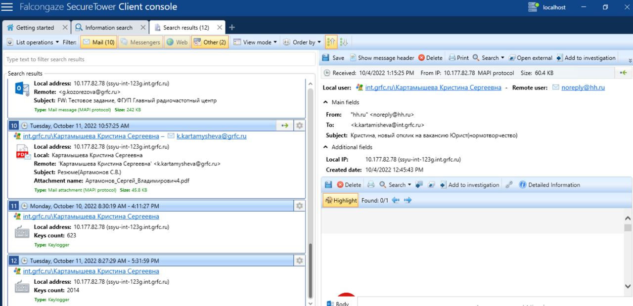Open the View mode dropdown
The height and width of the screenshot is (306, 633).
click(x=255, y=42)
